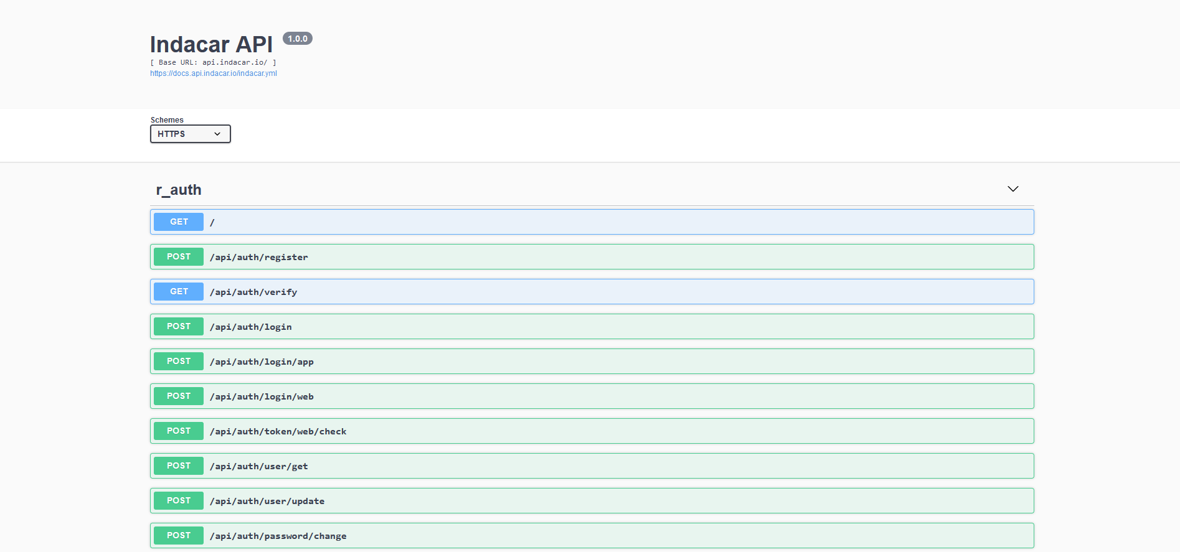Screen dimensions: 1180x552
Task: Click the Indacar API title
Action: (211, 45)
